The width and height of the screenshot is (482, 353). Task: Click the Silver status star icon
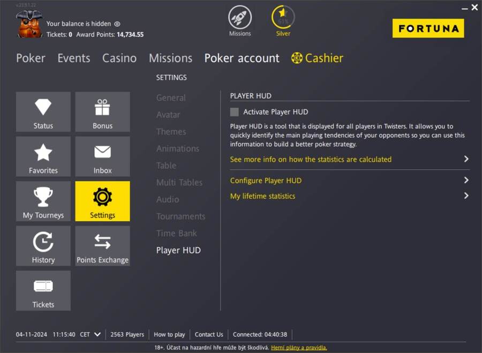point(283,17)
